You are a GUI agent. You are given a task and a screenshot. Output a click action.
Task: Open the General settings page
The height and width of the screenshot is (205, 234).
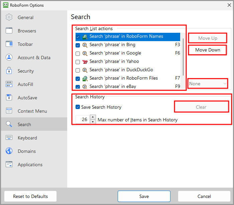click(x=34, y=17)
